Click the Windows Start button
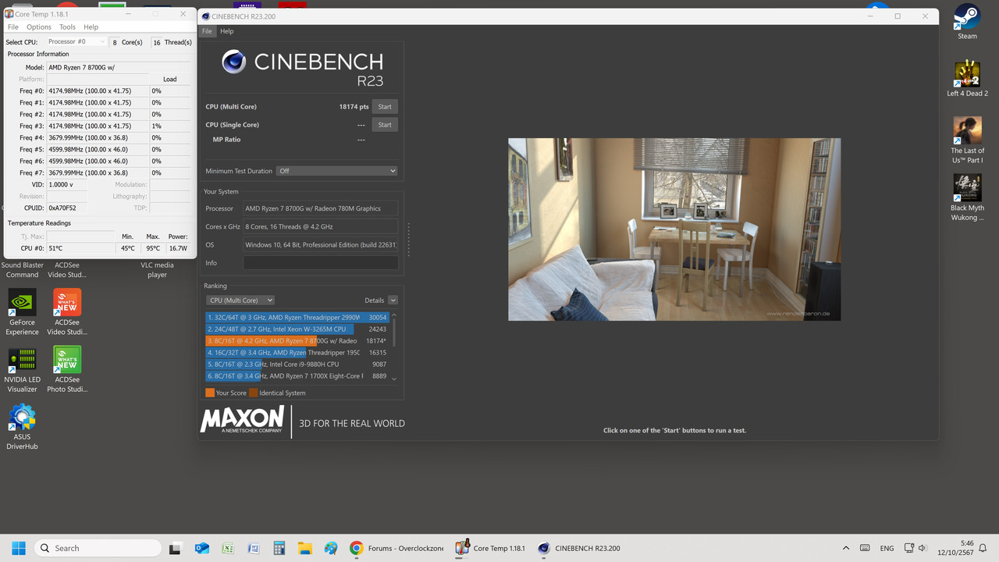The image size is (999, 562). [19, 548]
